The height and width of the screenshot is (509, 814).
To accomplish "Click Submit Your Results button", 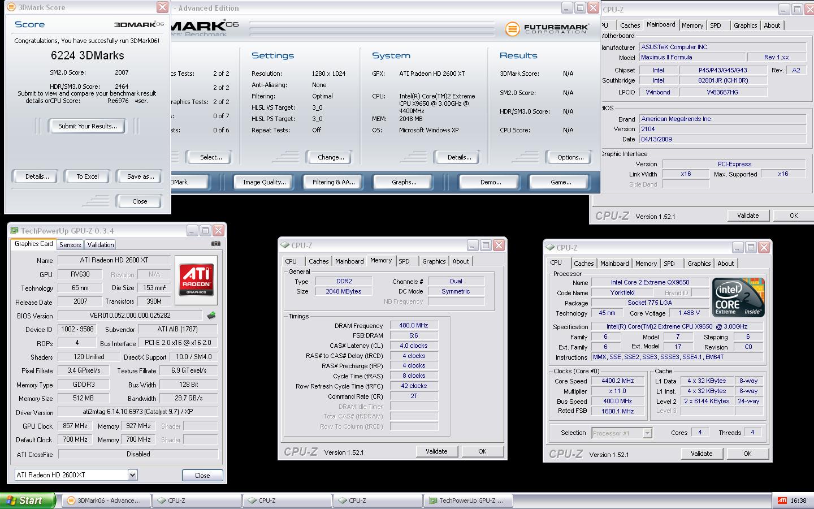I will pyautogui.click(x=87, y=126).
